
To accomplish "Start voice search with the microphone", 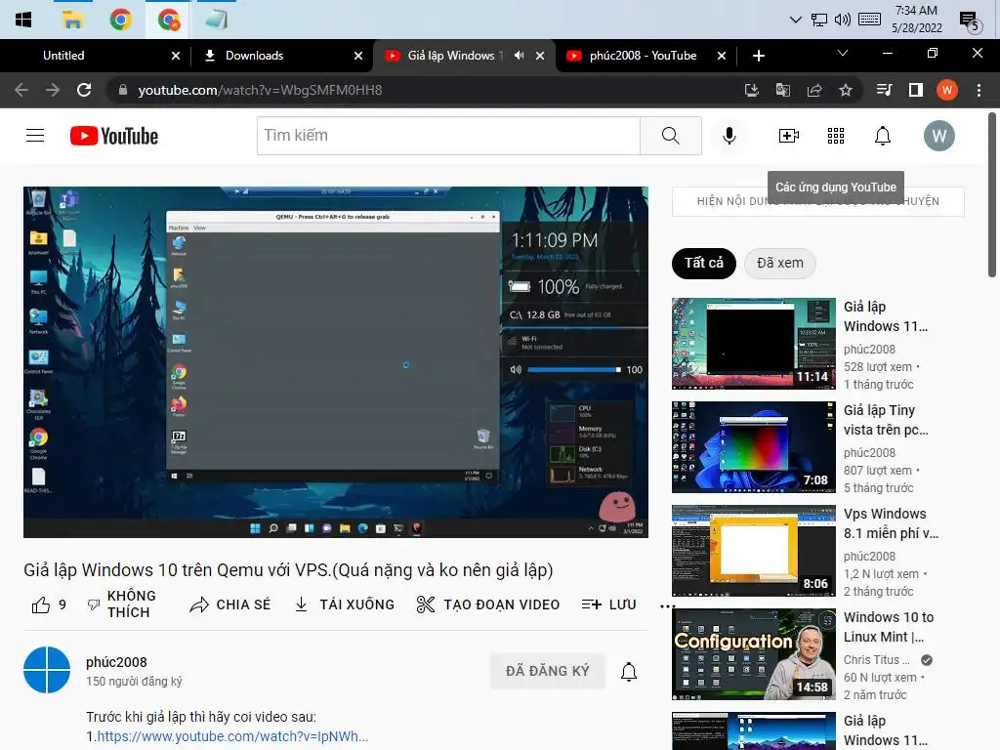I will [x=729, y=135].
